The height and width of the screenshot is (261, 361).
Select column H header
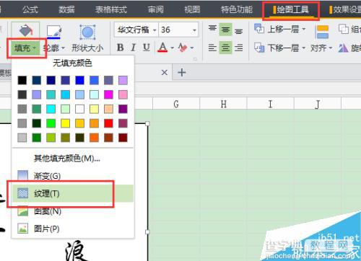point(223,104)
